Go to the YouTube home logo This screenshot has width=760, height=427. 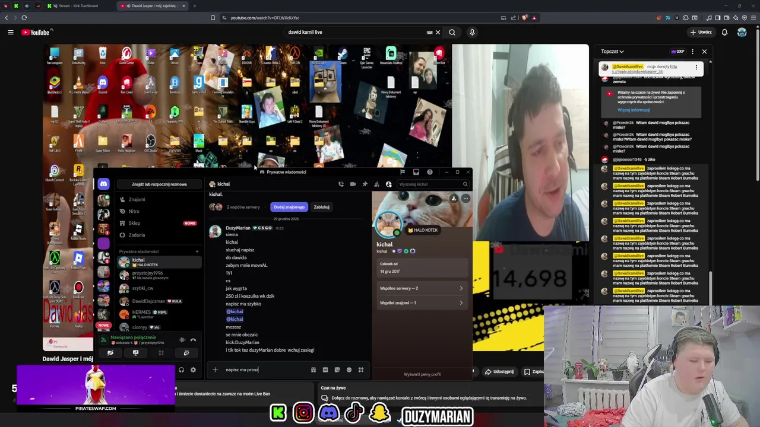(37, 32)
